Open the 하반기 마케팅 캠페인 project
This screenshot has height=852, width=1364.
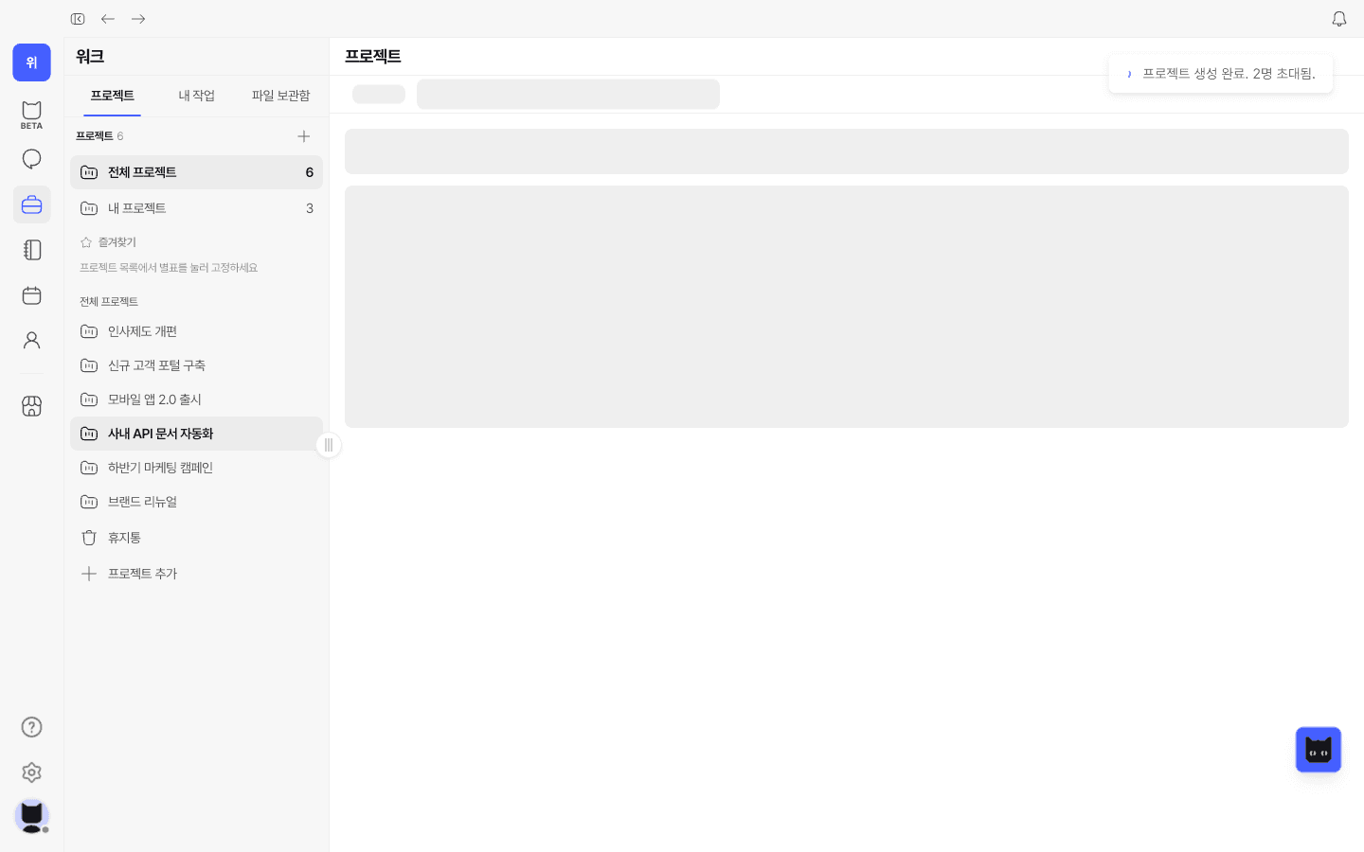coord(196,468)
